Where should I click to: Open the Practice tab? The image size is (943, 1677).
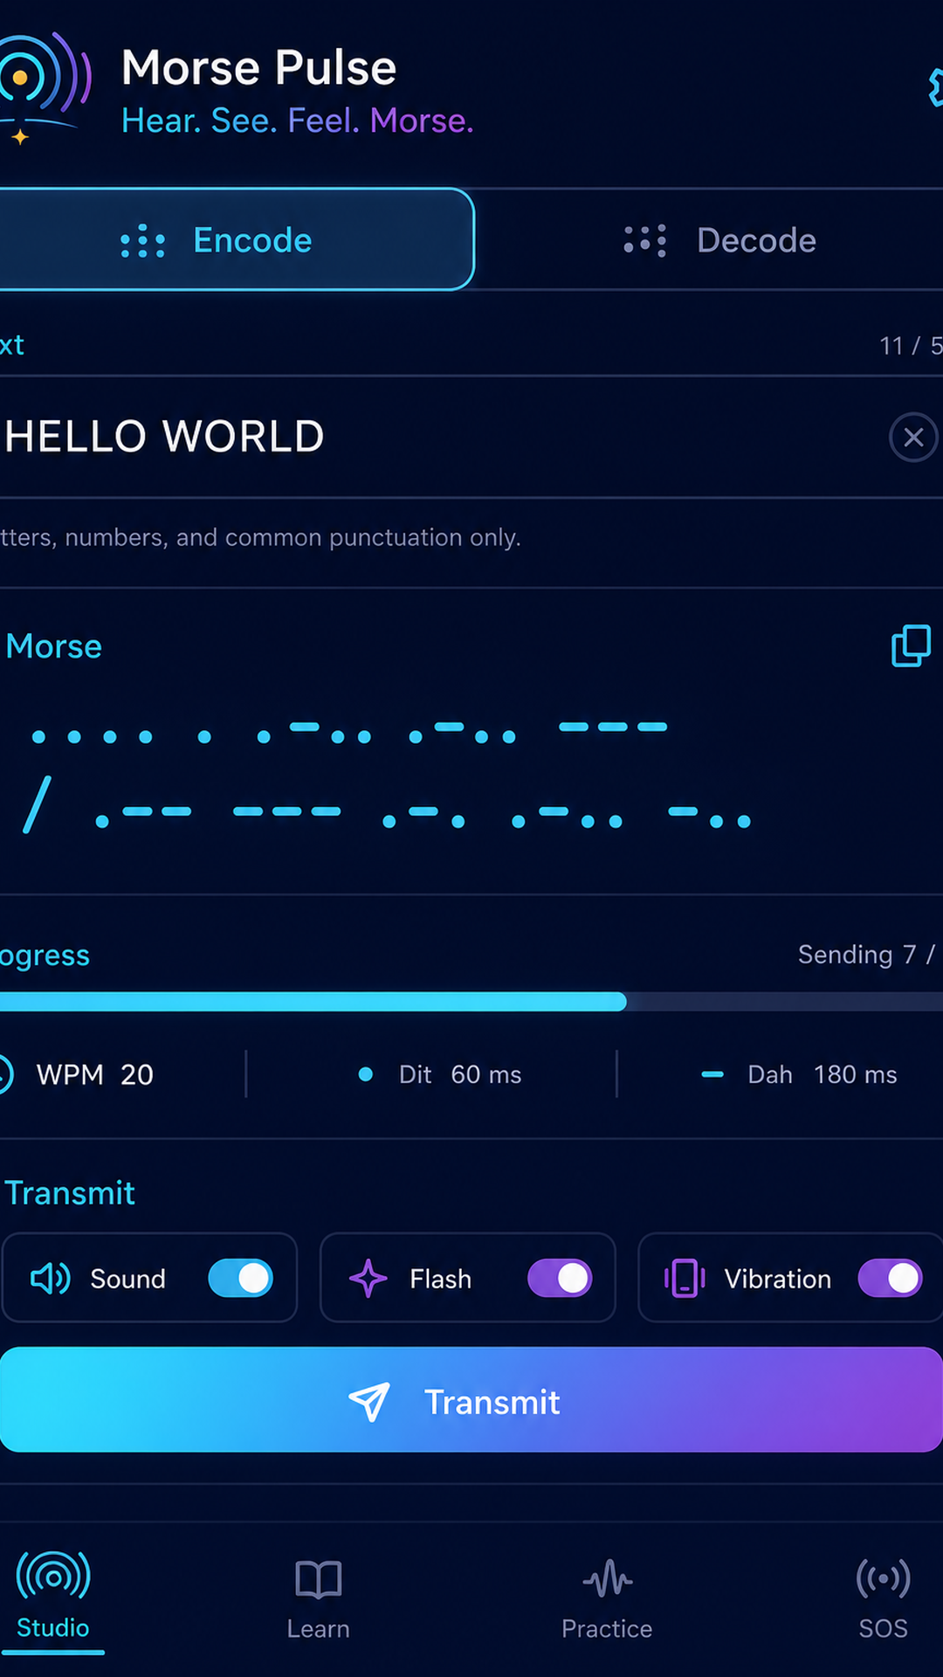click(607, 1598)
